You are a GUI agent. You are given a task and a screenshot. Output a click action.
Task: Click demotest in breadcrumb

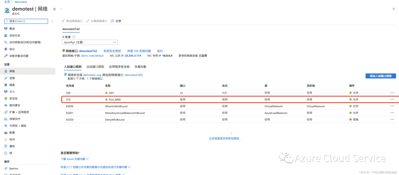(21, 2)
